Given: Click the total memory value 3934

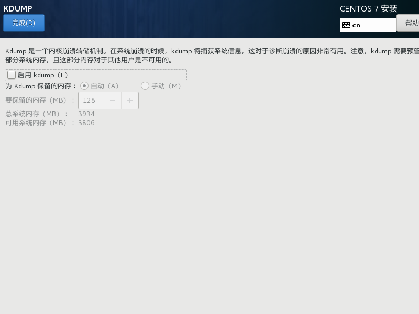Looking at the screenshot, I should tap(86, 114).
